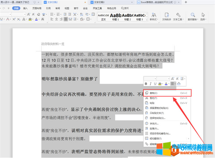The width and height of the screenshot is (215, 158).
Task: Click the 文字工具 text tools icon
Action: point(178,16)
